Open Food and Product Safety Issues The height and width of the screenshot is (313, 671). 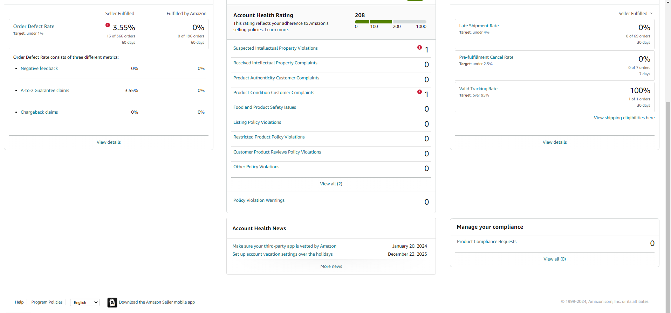point(265,107)
